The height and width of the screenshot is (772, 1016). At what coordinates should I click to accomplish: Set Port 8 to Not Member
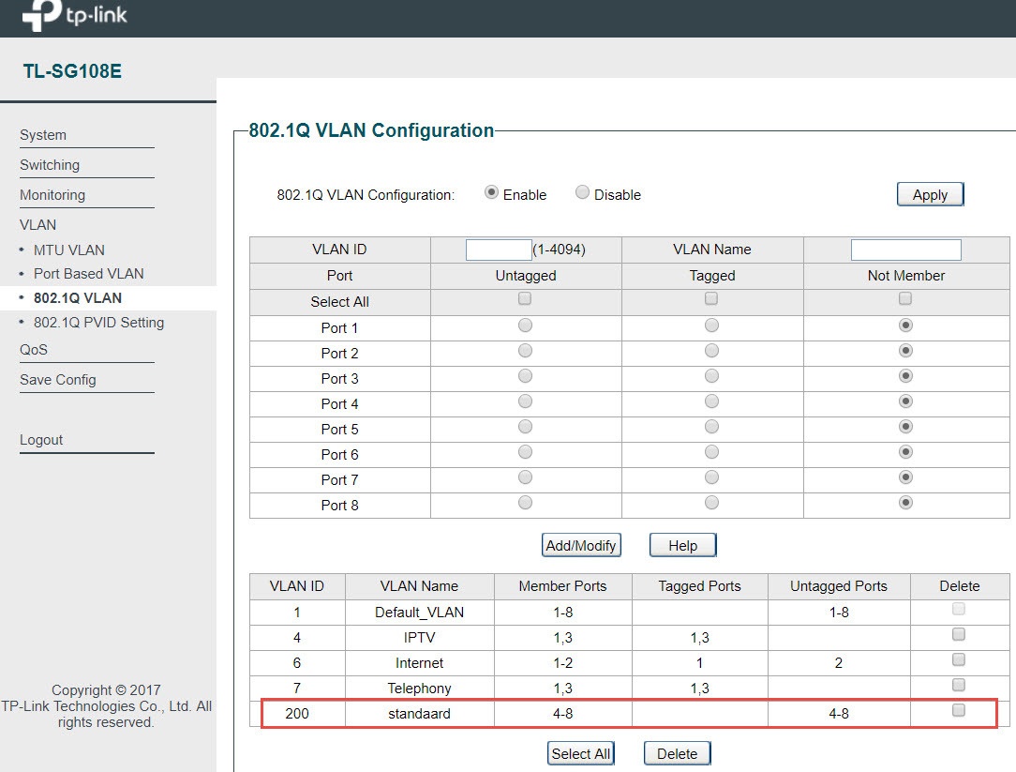(x=905, y=503)
